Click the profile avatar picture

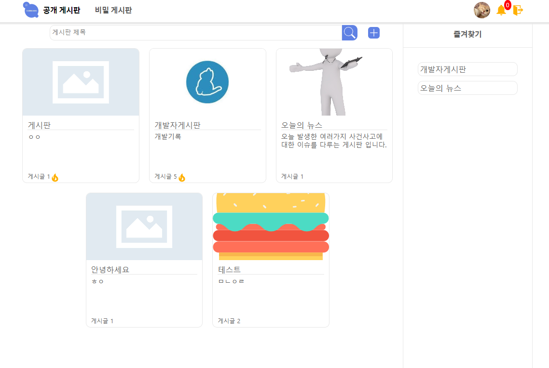pos(481,10)
